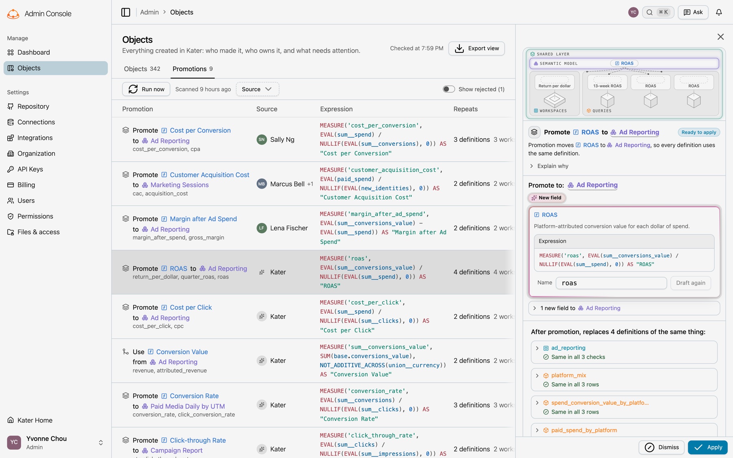The image size is (733, 458).
Task: Open the notifications bell
Action: click(719, 12)
